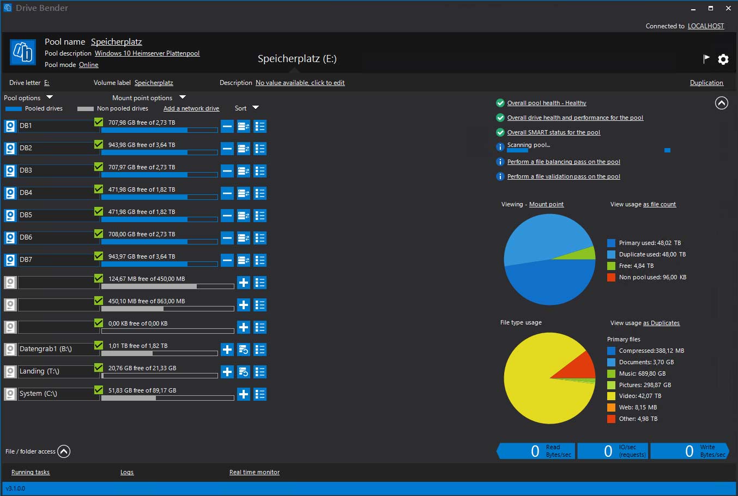The image size is (738, 496).
Task: Open the Duplication link
Action: tap(706, 83)
